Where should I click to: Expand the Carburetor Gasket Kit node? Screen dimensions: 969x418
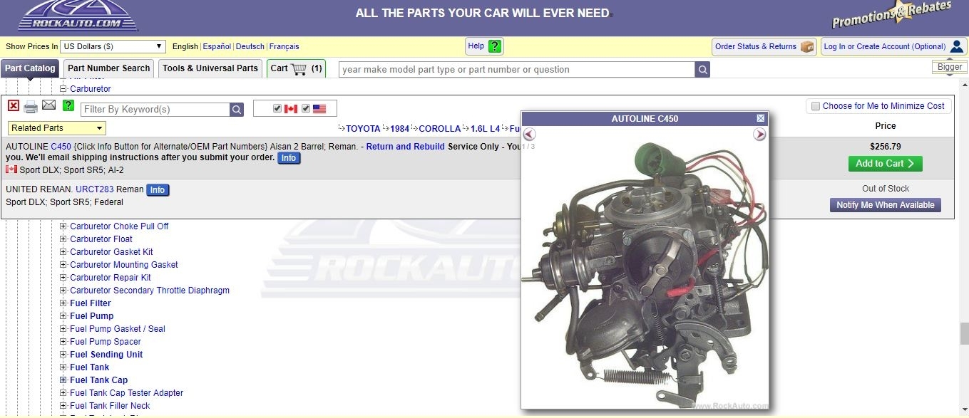[x=63, y=252]
